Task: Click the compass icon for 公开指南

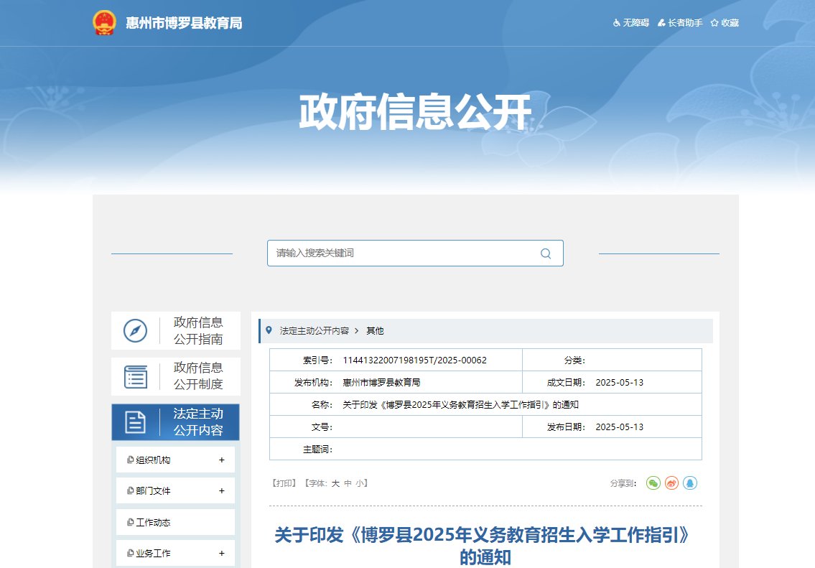Action: click(135, 330)
